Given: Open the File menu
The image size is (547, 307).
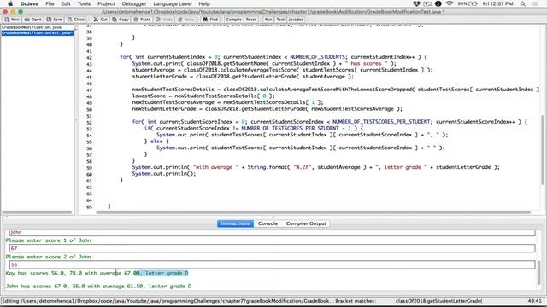Looking at the screenshot, I should (x=50, y=3).
